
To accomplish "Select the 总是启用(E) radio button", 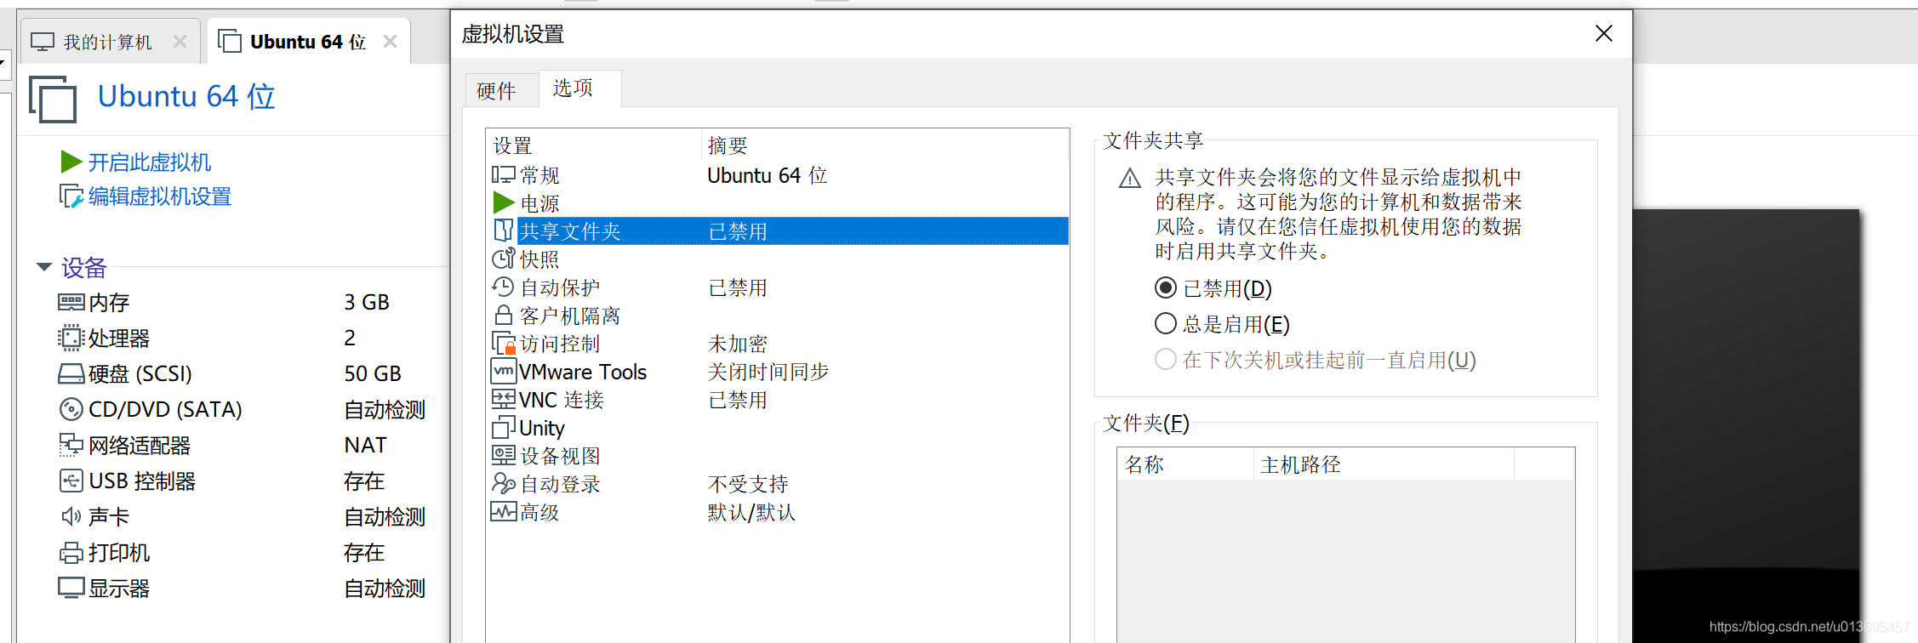I will click(x=1166, y=323).
